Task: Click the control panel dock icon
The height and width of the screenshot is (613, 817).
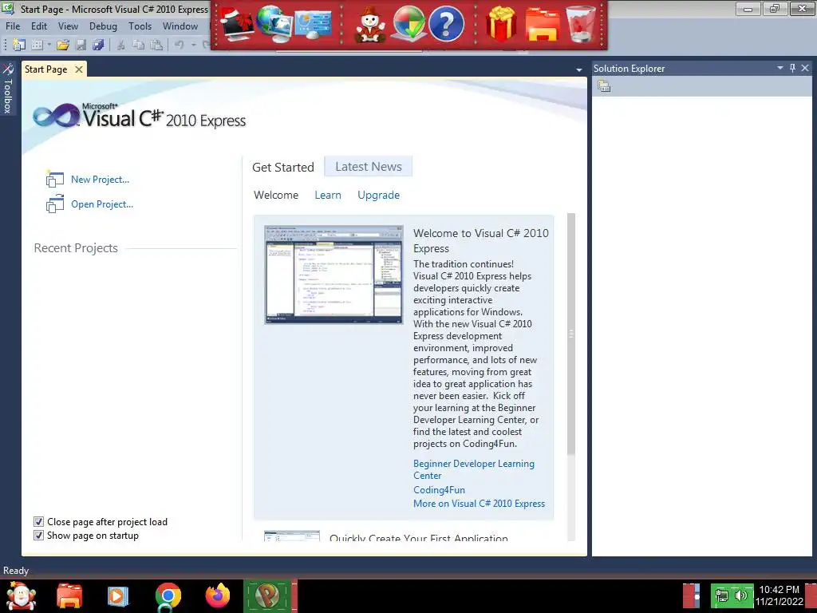Action: point(313,24)
